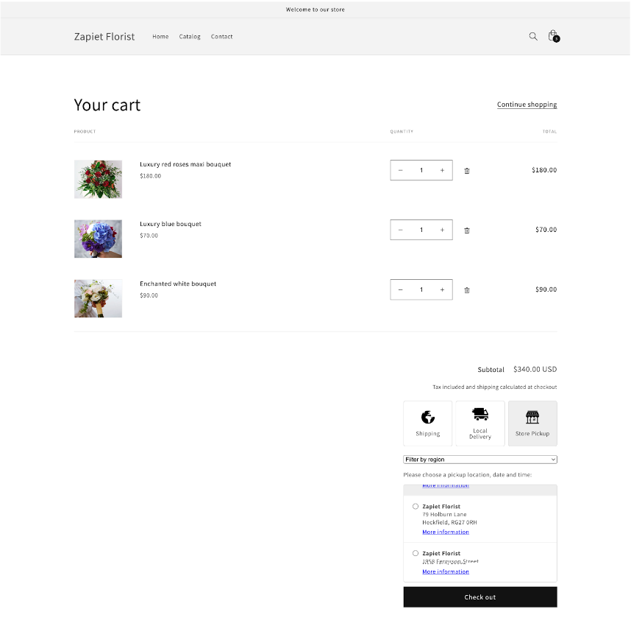Select the 1958 Ferguson Street pickup location
Screen dimensions: 631x626
click(416, 553)
